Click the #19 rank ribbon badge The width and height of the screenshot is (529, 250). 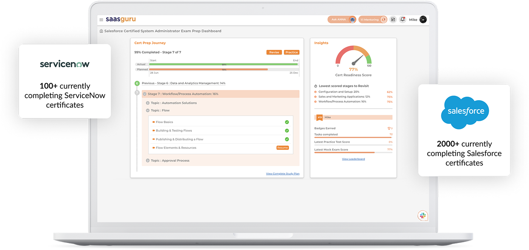point(320,117)
